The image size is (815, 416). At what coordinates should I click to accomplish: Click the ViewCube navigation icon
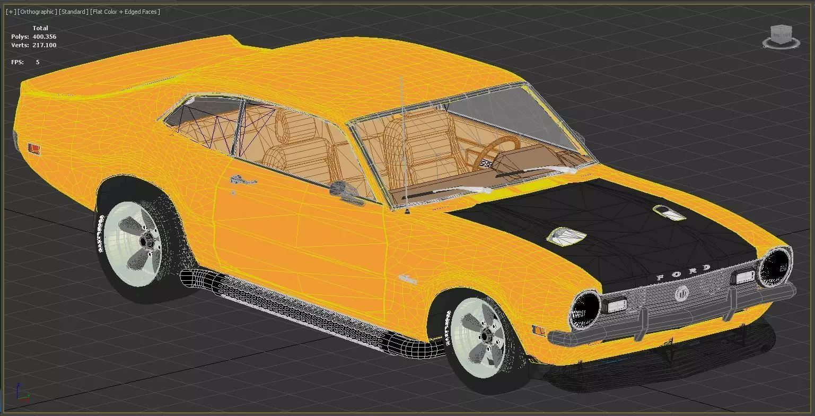click(781, 36)
